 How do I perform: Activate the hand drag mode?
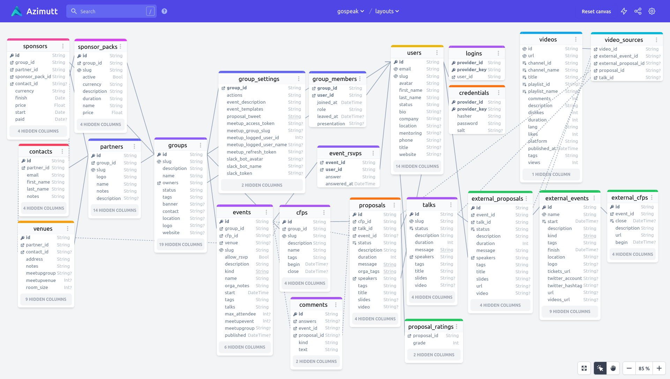(x=613, y=368)
